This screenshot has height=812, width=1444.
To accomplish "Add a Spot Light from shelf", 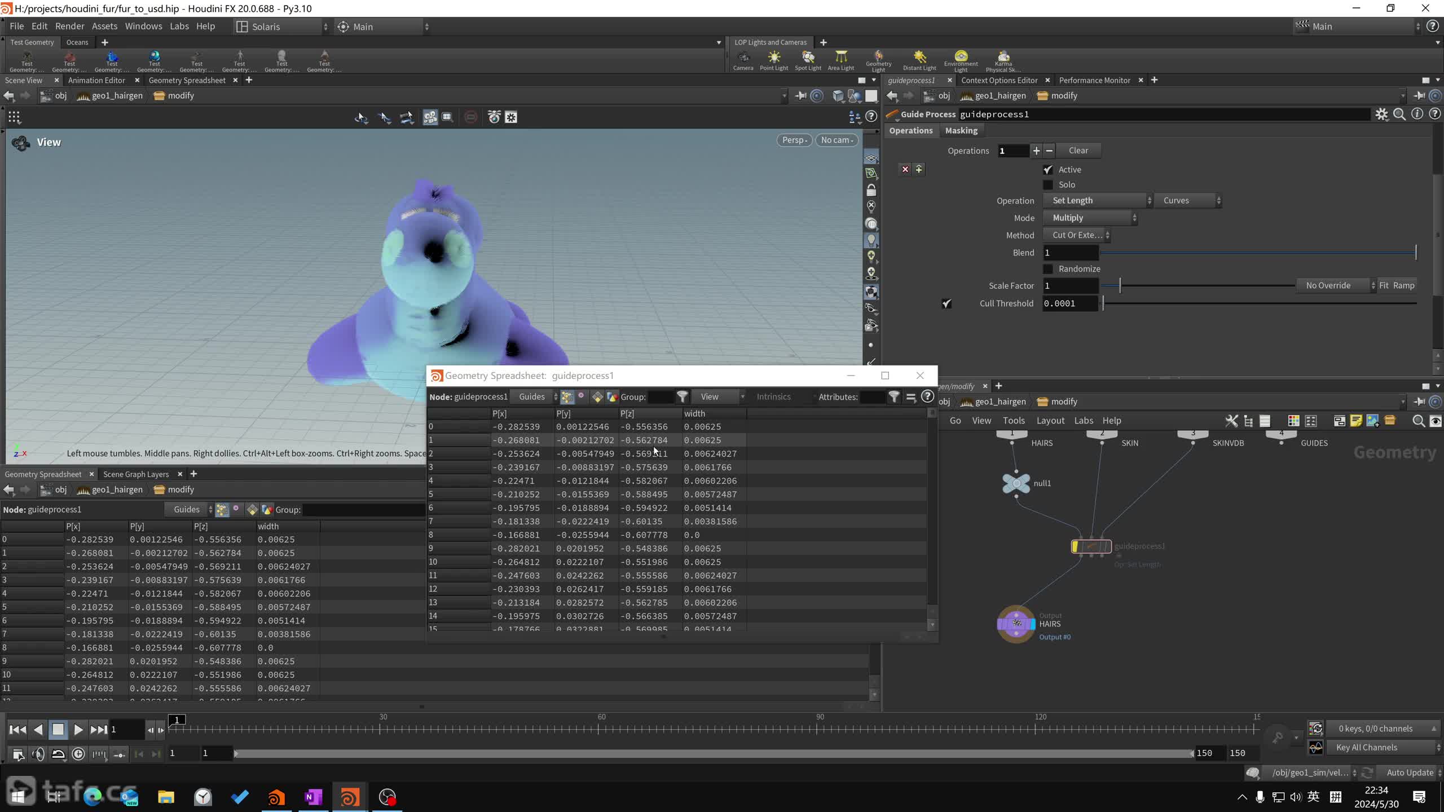I will coord(808,60).
